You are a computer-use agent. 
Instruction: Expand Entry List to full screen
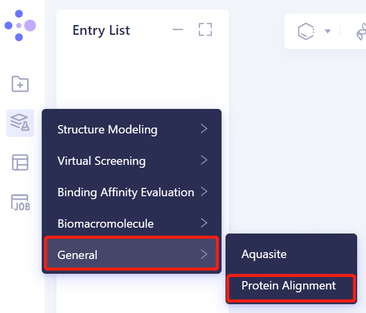click(x=205, y=29)
